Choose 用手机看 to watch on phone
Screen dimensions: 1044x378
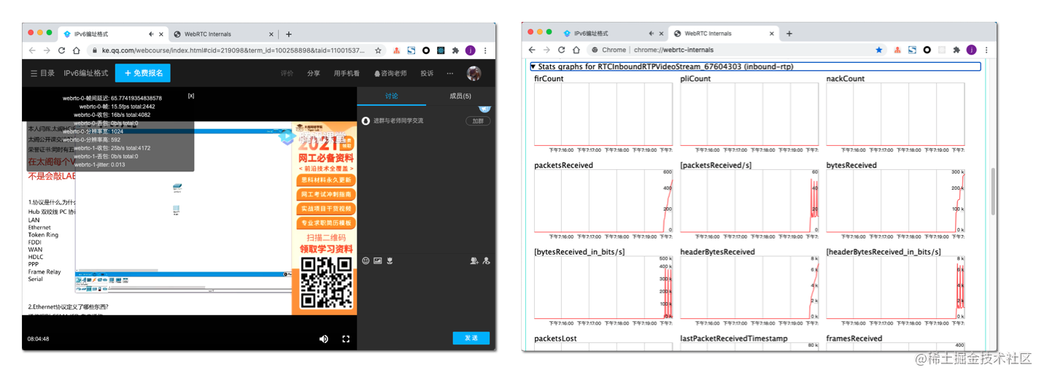(347, 73)
